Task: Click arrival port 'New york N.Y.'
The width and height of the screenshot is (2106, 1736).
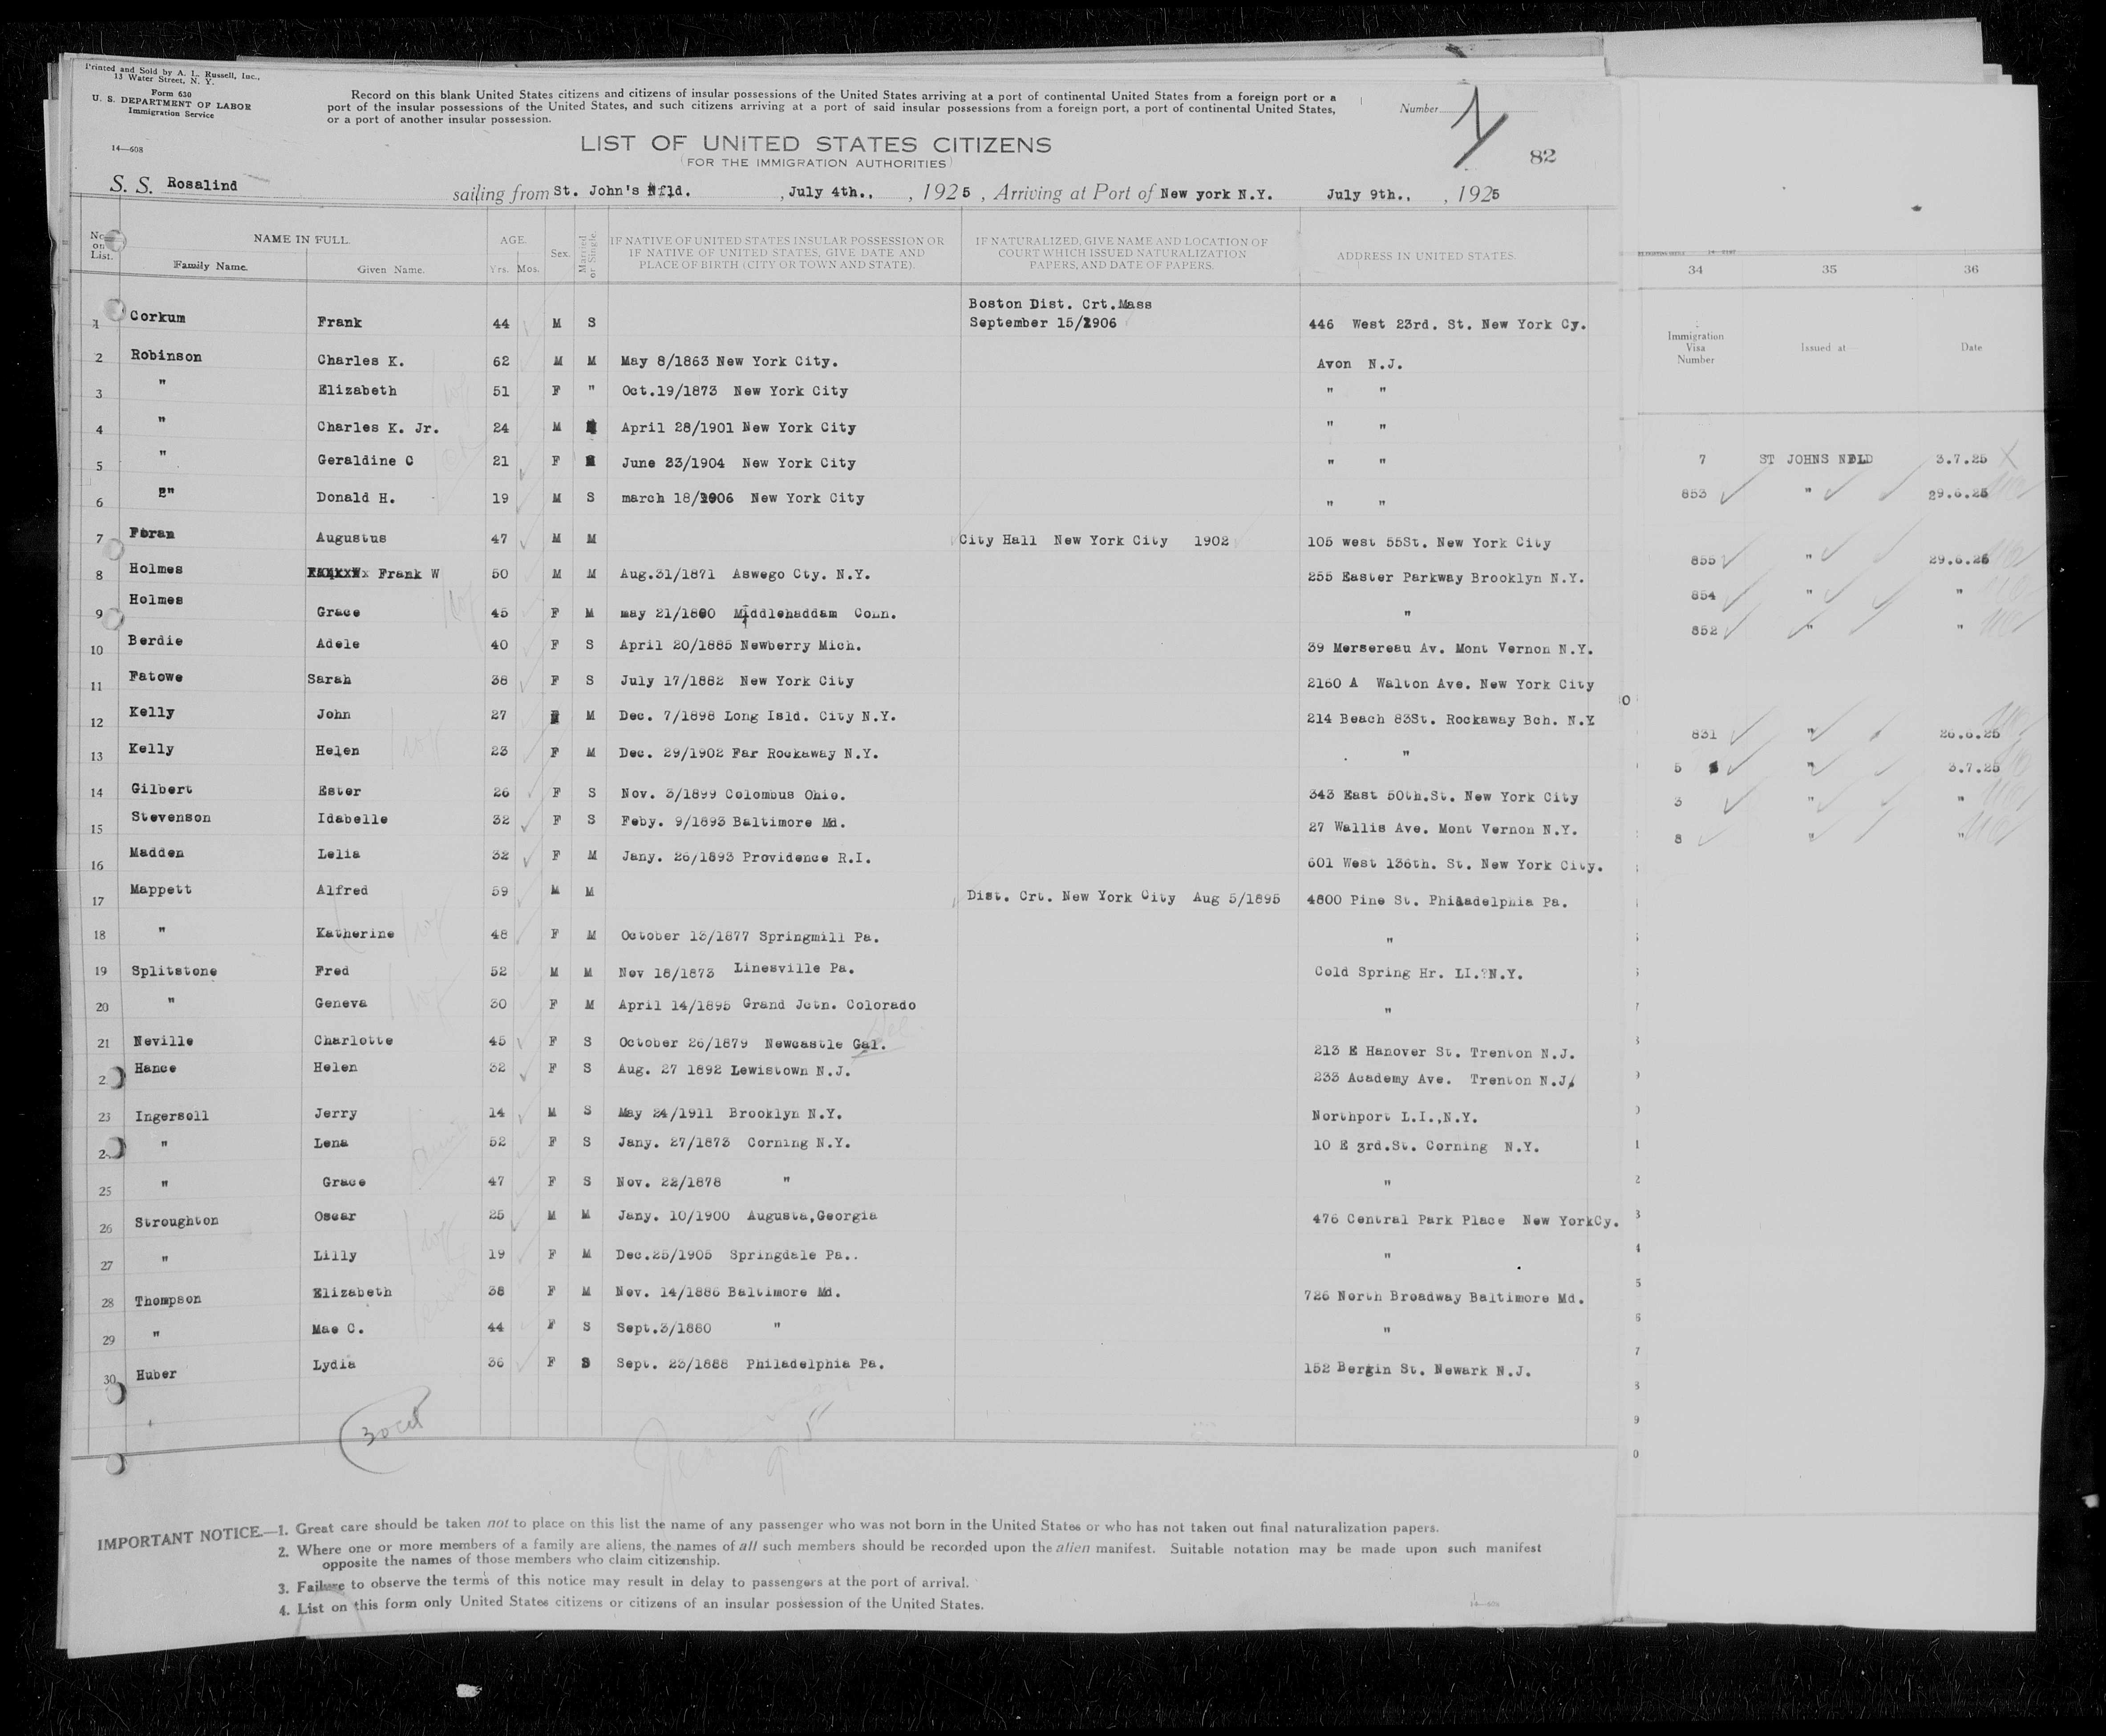Action: pyautogui.click(x=1216, y=195)
